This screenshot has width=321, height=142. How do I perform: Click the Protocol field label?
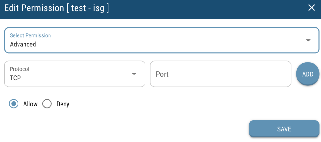[x=20, y=69]
